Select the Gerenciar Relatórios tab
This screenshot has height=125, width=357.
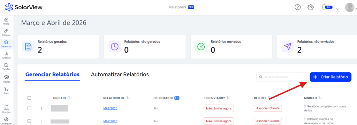[x=52, y=74]
